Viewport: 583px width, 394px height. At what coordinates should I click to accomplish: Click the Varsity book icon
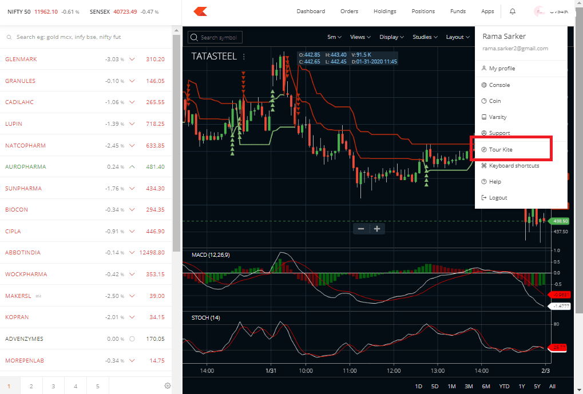pos(483,117)
